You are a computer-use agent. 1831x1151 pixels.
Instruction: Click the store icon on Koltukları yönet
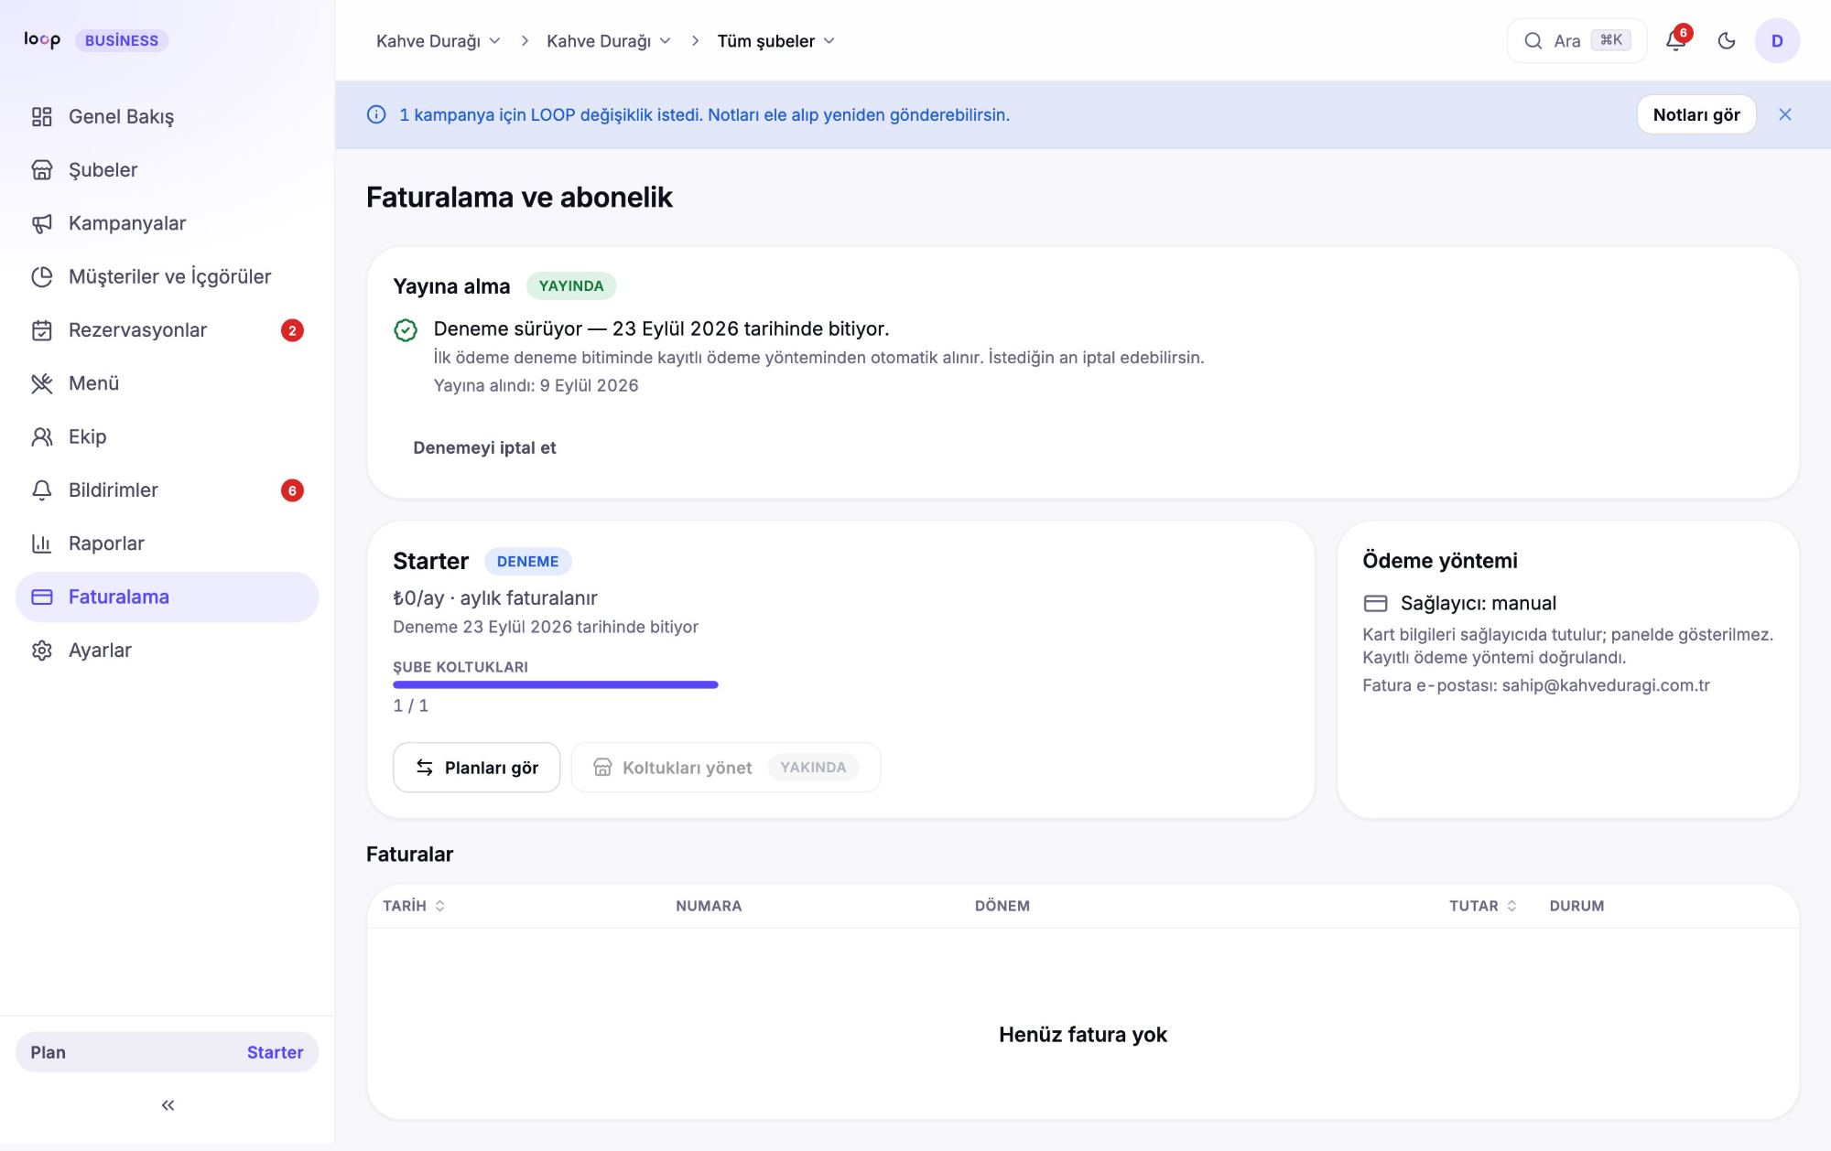602,767
